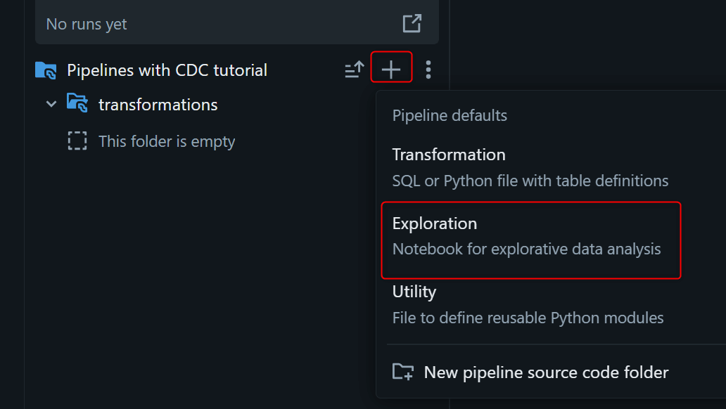Click the collapse-all lines-with-arrow icon

tap(354, 70)
